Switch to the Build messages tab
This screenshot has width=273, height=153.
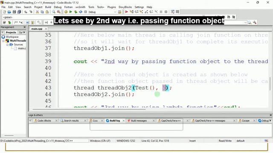139,121
